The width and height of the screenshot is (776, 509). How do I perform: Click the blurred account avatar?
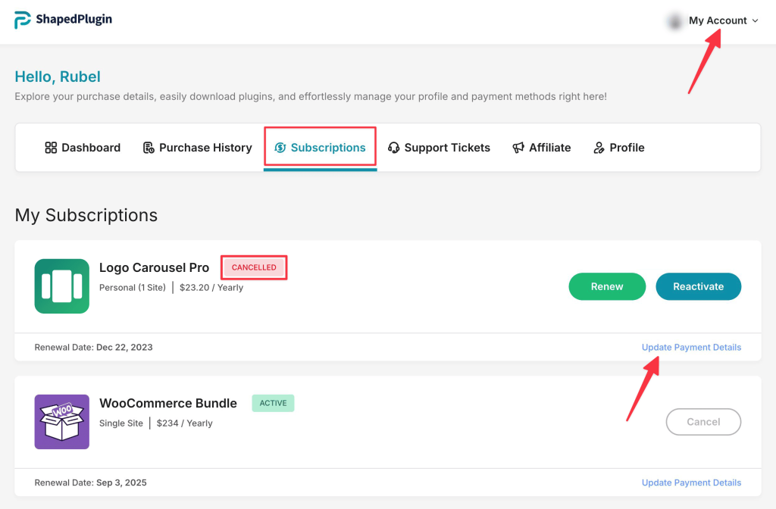point(674,21)
